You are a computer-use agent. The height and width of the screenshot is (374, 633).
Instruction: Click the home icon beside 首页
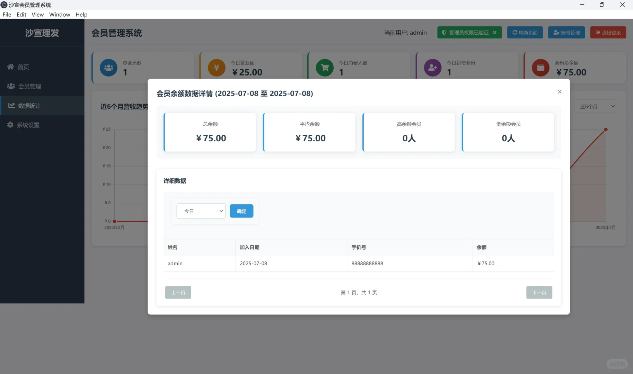[x=11, y=66]
